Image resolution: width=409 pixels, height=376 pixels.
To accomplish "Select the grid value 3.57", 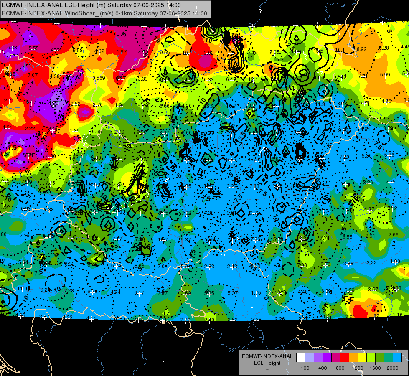I will click(373, 289).
